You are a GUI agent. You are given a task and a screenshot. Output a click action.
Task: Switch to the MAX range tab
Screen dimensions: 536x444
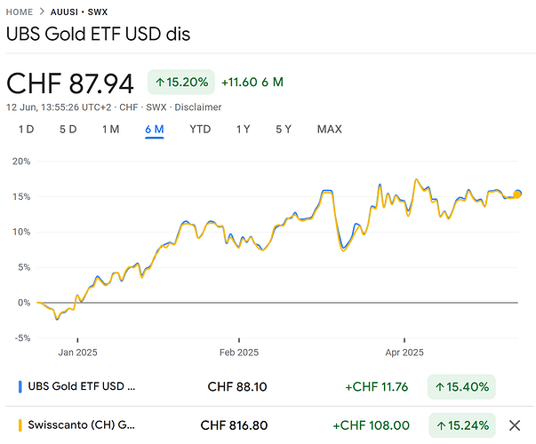[330, 130]
